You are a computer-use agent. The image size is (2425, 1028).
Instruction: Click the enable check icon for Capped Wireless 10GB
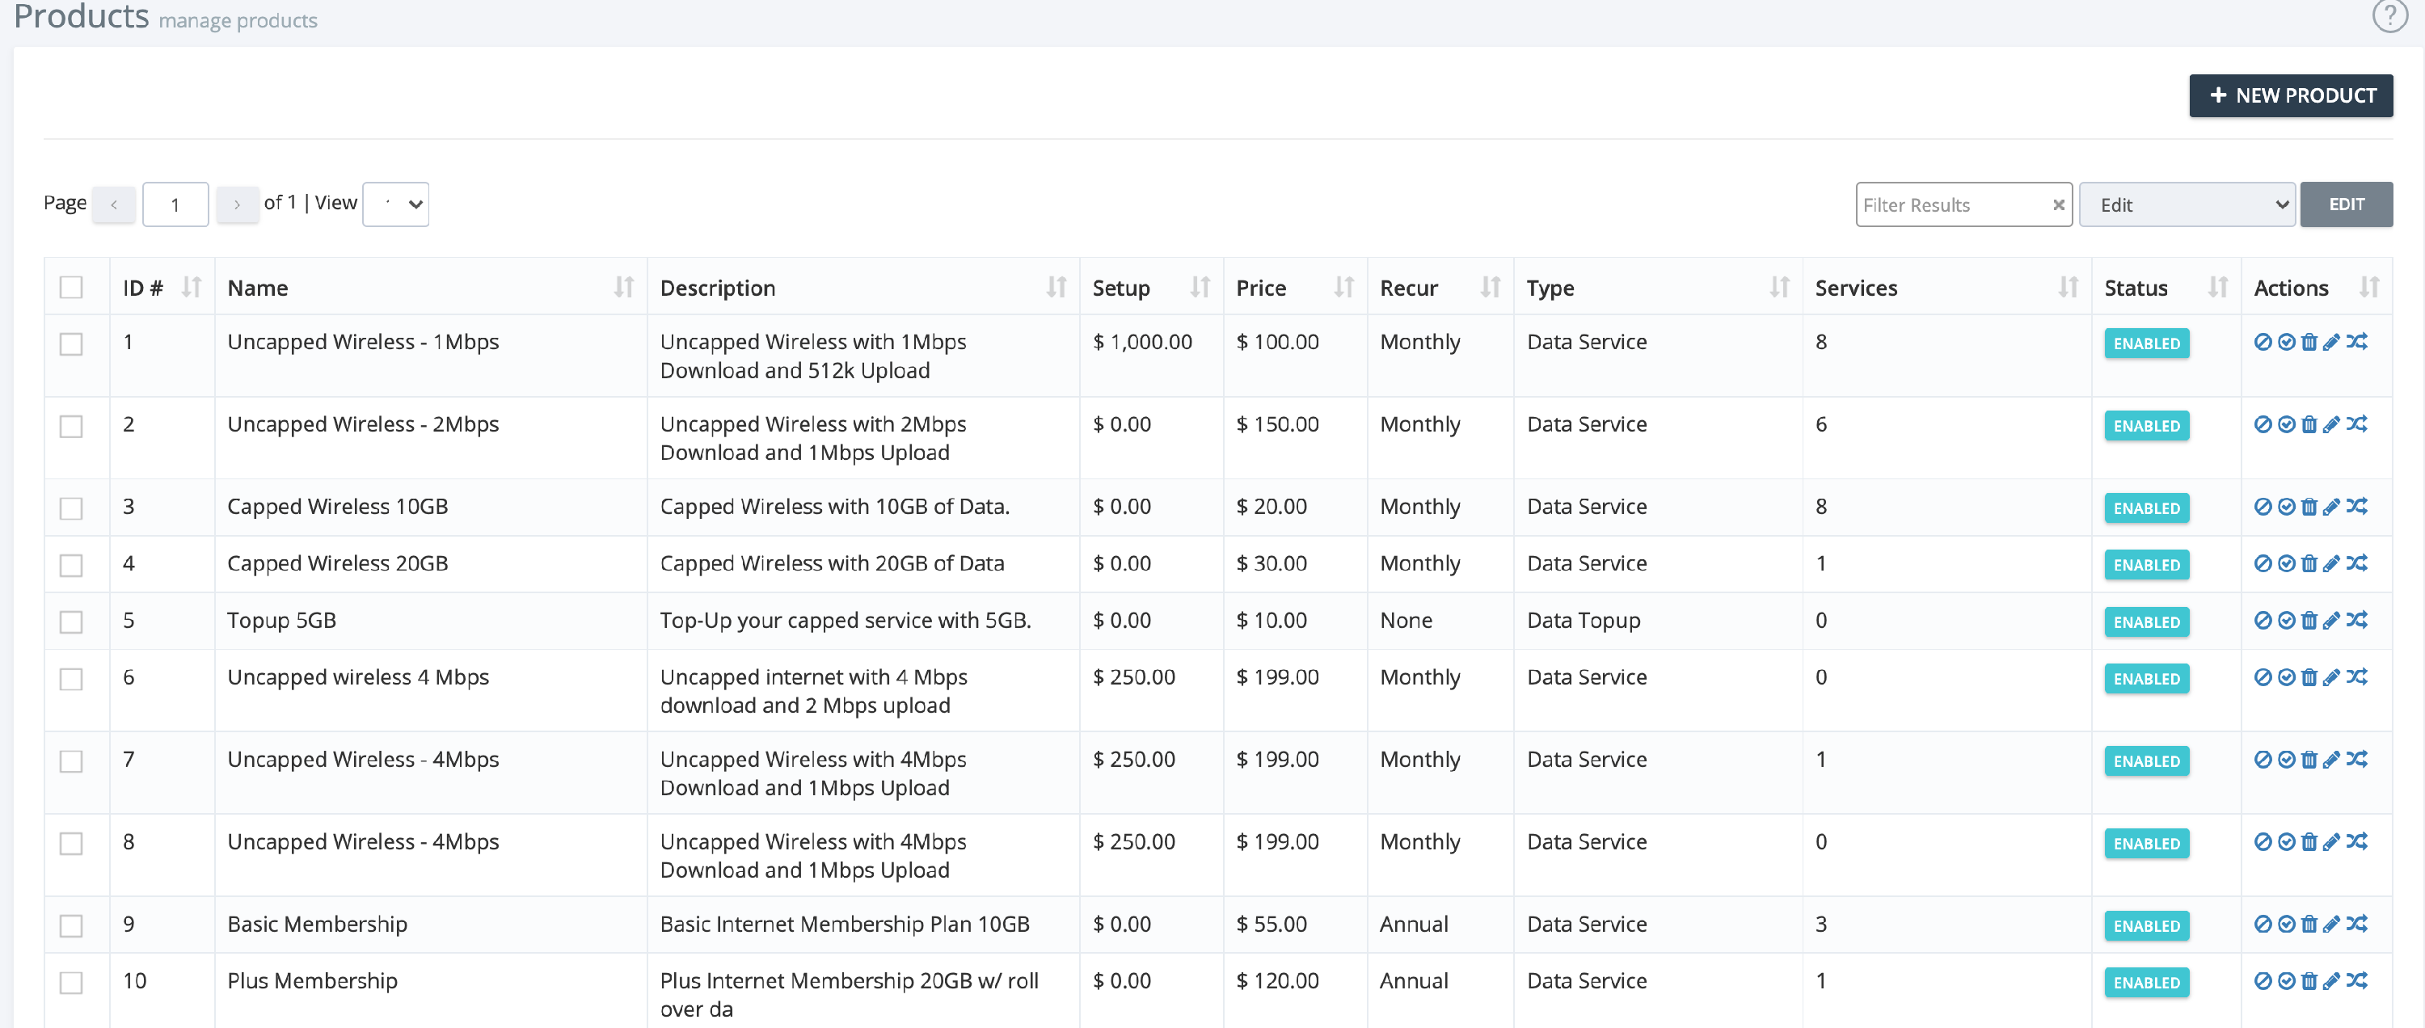click(2286, 507)
